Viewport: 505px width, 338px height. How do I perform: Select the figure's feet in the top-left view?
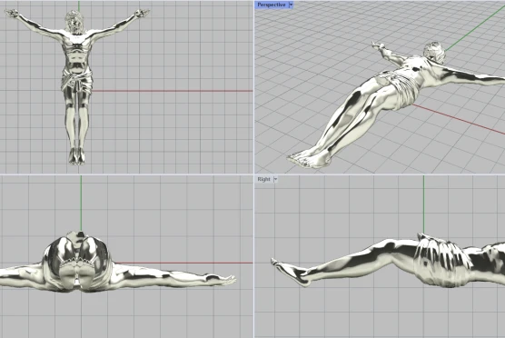click(76, 156)
